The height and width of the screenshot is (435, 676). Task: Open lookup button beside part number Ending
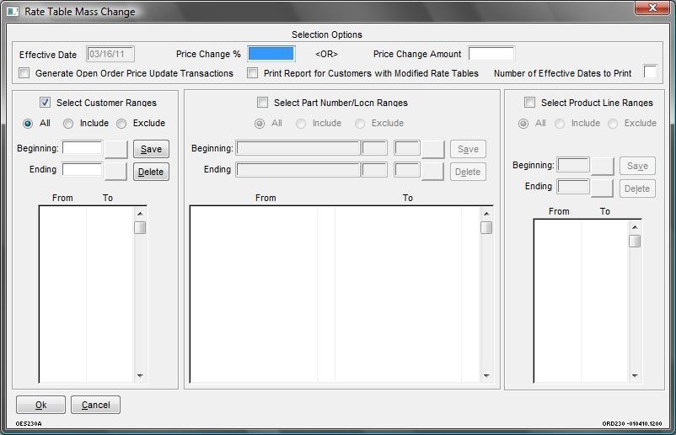pos(433,171)
